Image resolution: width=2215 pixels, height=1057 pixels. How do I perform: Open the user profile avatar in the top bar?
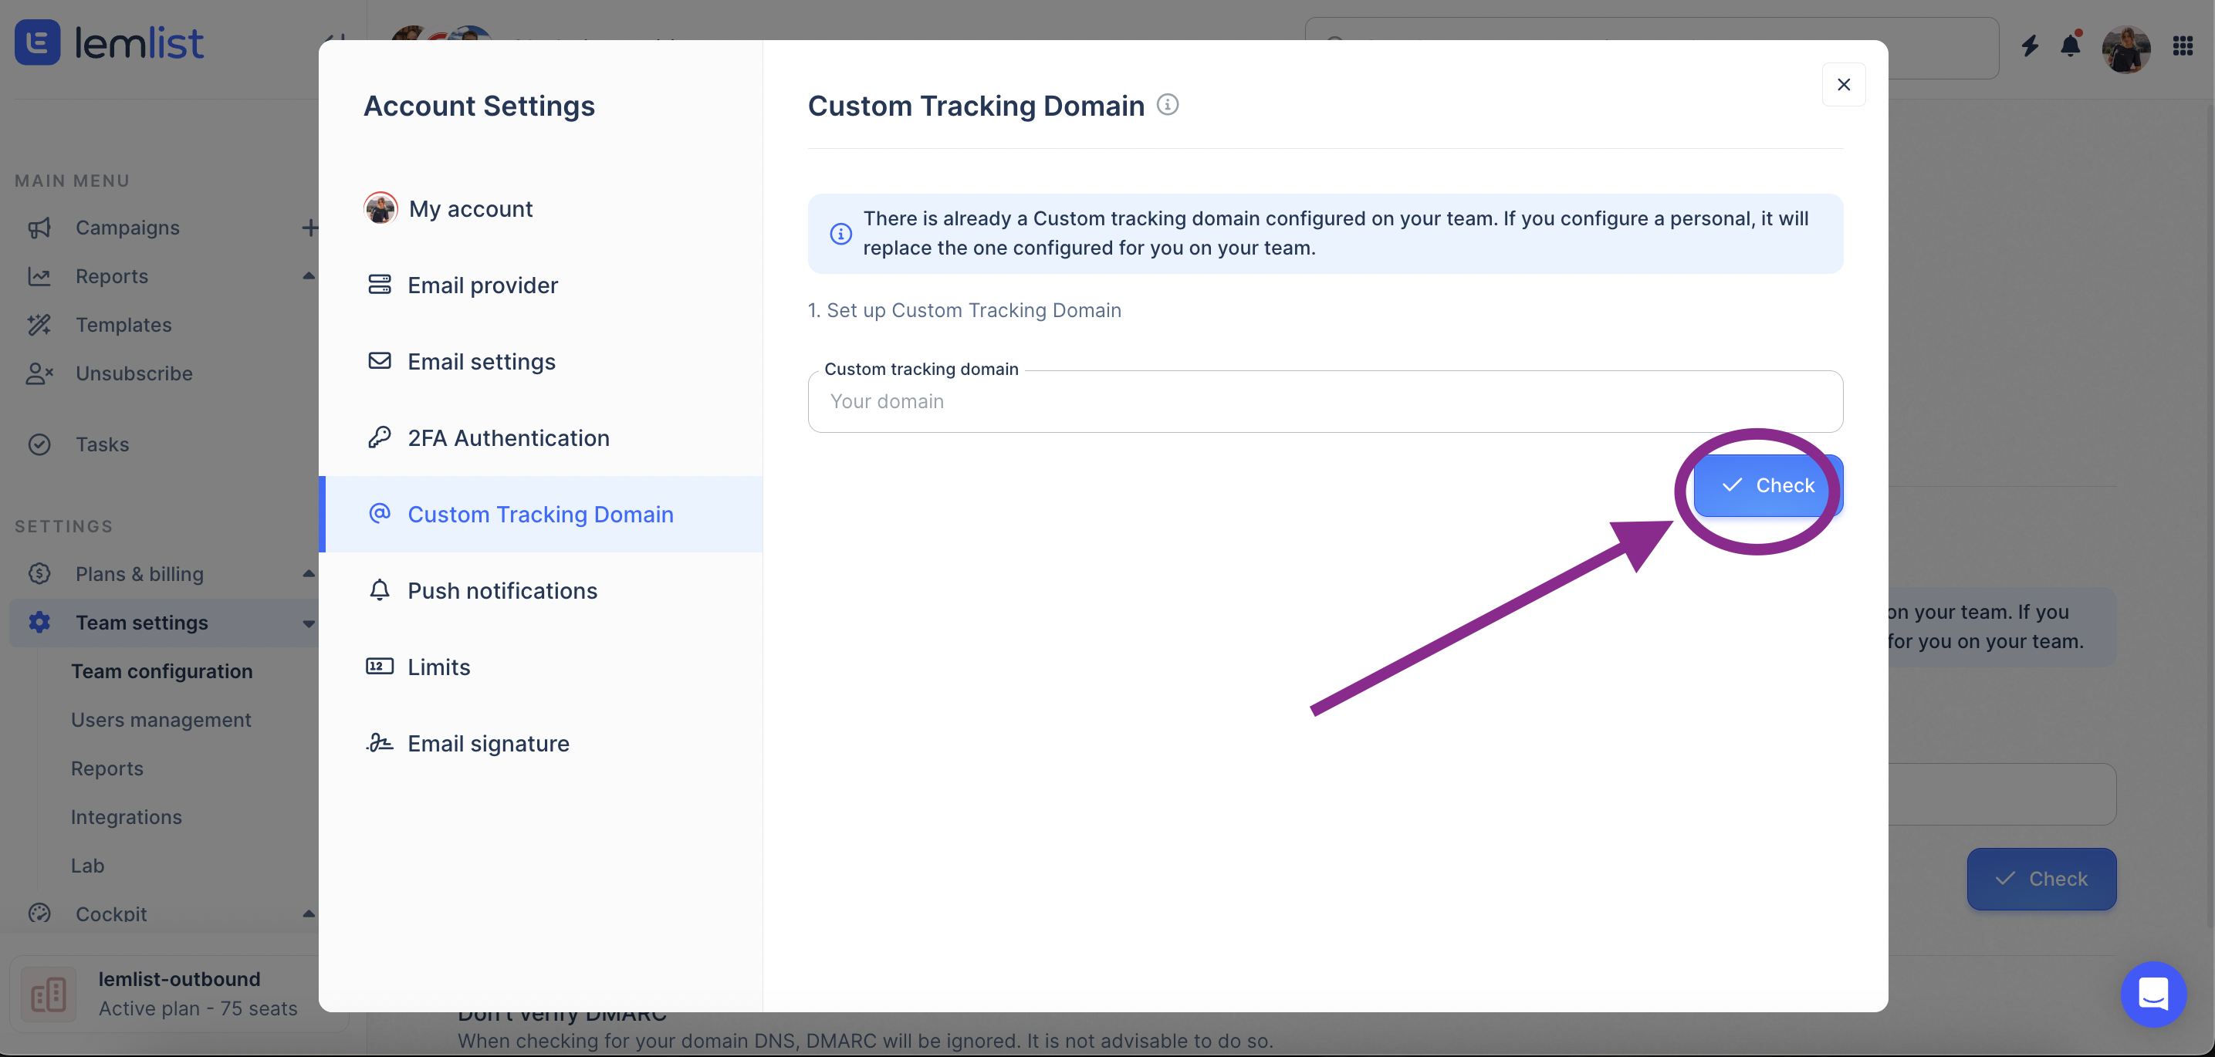tap(2125, 49)
